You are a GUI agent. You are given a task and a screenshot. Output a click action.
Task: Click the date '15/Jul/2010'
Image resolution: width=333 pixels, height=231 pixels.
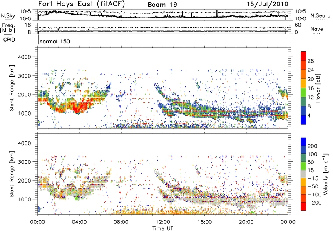point(267,4)
